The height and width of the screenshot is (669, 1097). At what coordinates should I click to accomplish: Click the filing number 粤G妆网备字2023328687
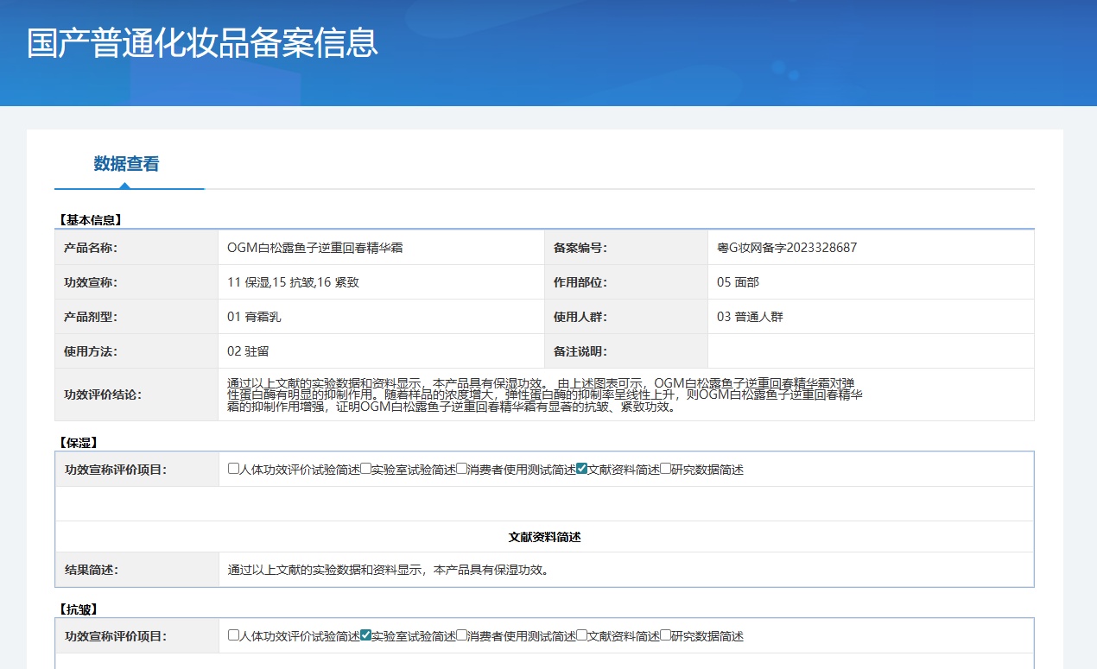coord(787,248)
